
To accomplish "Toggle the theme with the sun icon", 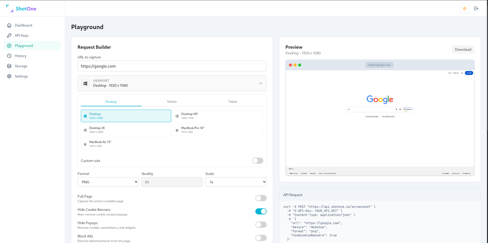I will click(x=464, y=8).
